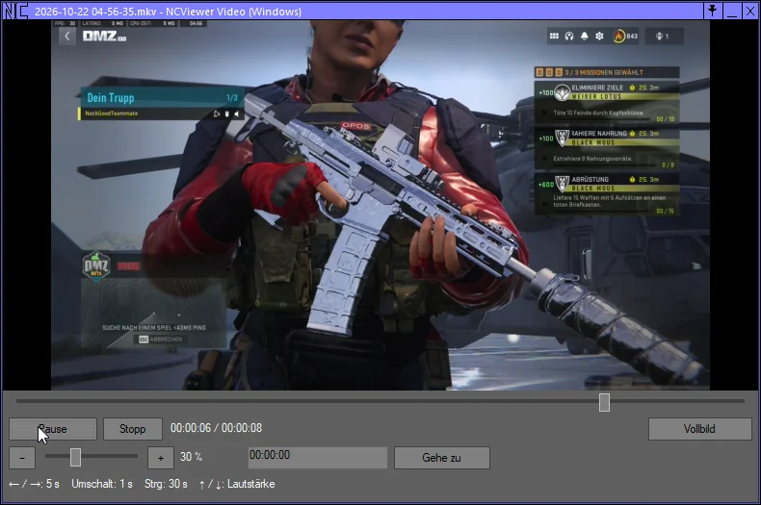Image resolution: width=761 pixels, height=505 pixels.
Task: Pause playback with the Pause button
Action: click(53, 429)
